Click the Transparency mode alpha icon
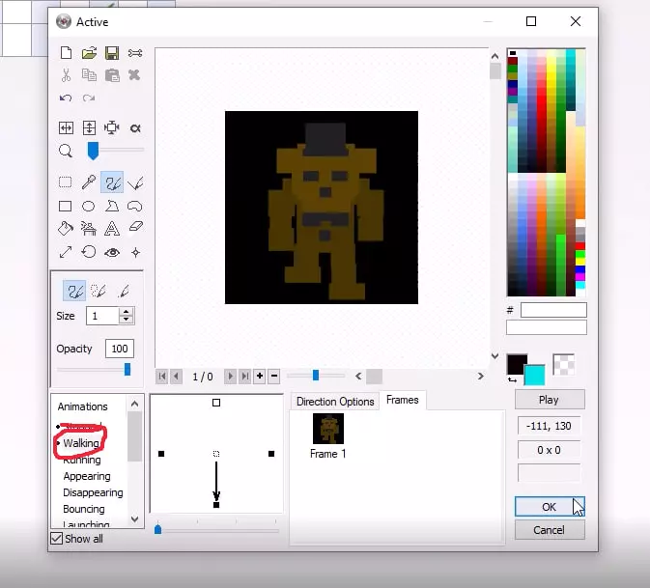This screenshot has width=650, height=588. point(135,128)
